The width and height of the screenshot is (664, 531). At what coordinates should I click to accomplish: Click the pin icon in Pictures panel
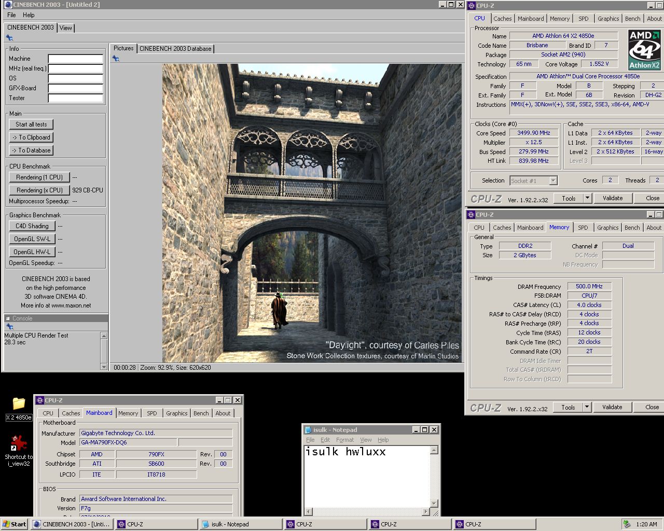tap(116, 59)
